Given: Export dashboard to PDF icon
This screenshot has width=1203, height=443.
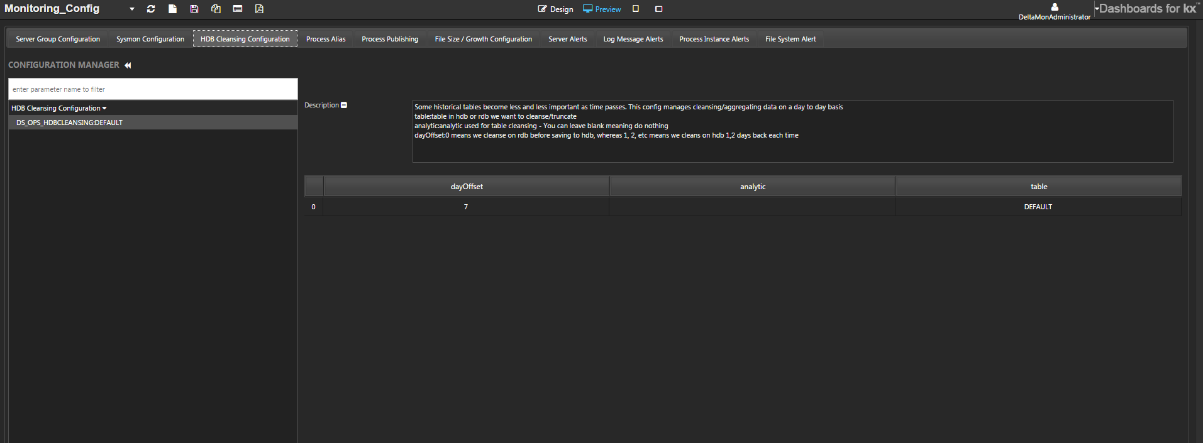Looking at the screenshot, I should click(259, 9).
